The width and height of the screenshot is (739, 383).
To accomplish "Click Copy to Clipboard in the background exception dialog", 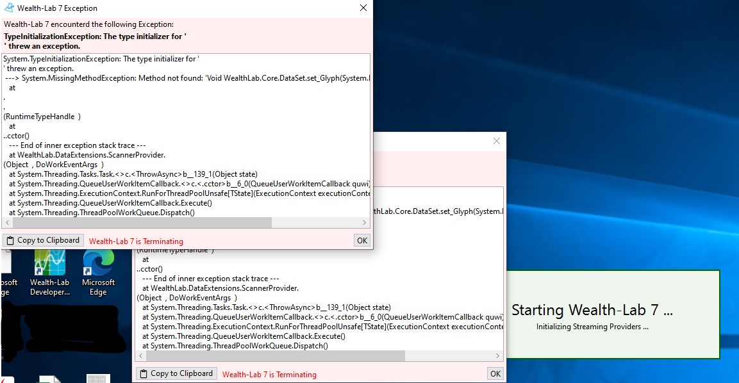I will coord(177,373).
